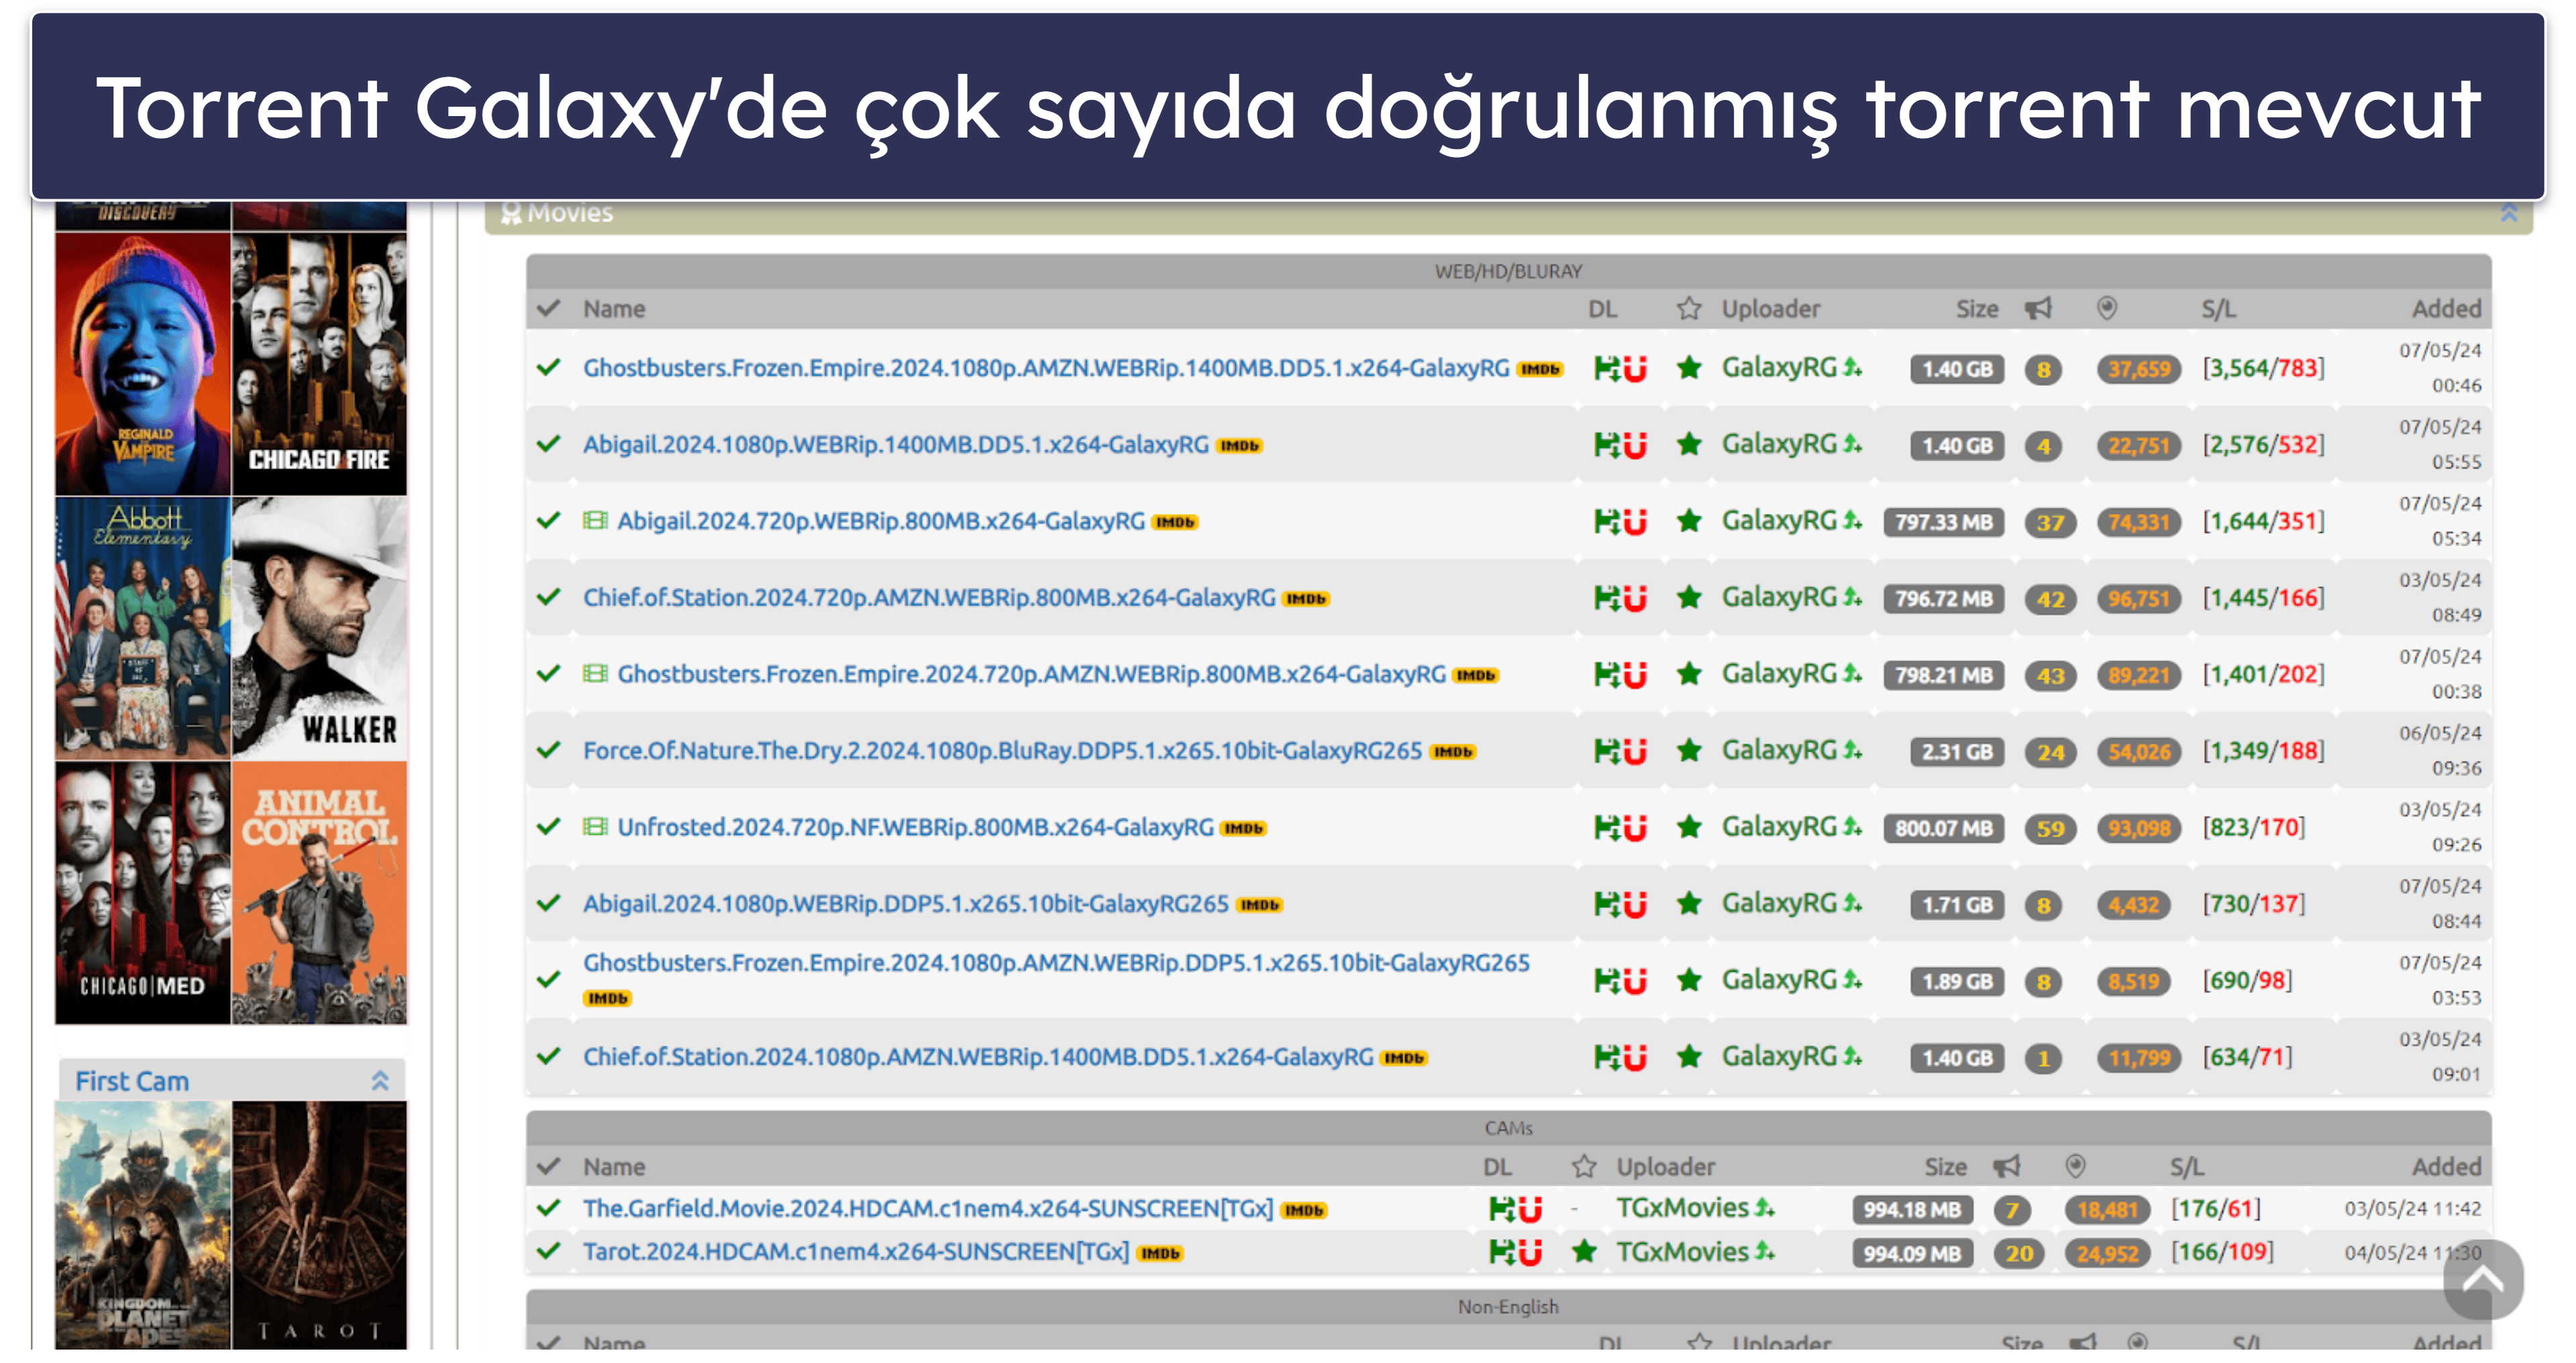Open the CAMs category header
The width and height of the screenshot is (2576, 1363).
1508,1129
